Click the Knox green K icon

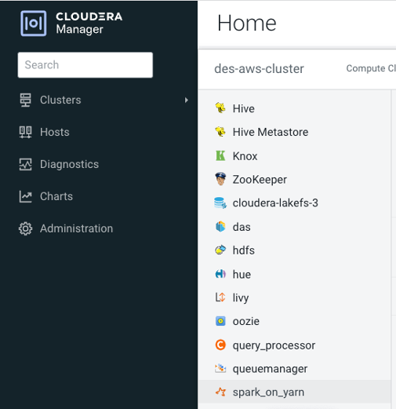point(220,155)
